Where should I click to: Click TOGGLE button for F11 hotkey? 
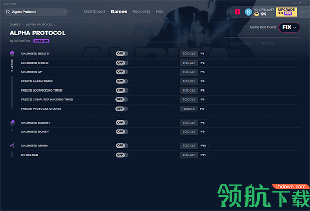189,155
